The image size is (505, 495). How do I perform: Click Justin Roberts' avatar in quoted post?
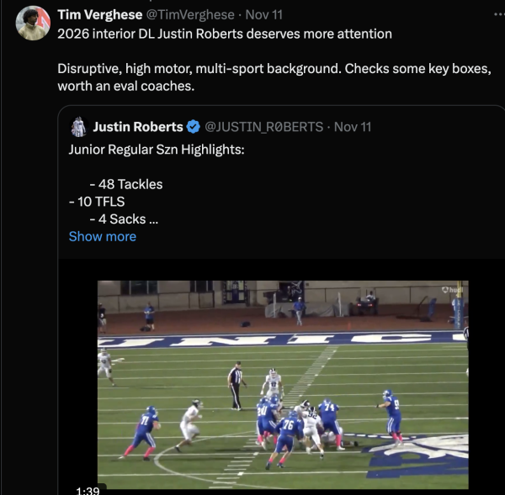click(78, 127)
